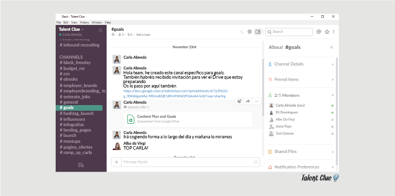Open the #inbound recruiting channel

79,45
